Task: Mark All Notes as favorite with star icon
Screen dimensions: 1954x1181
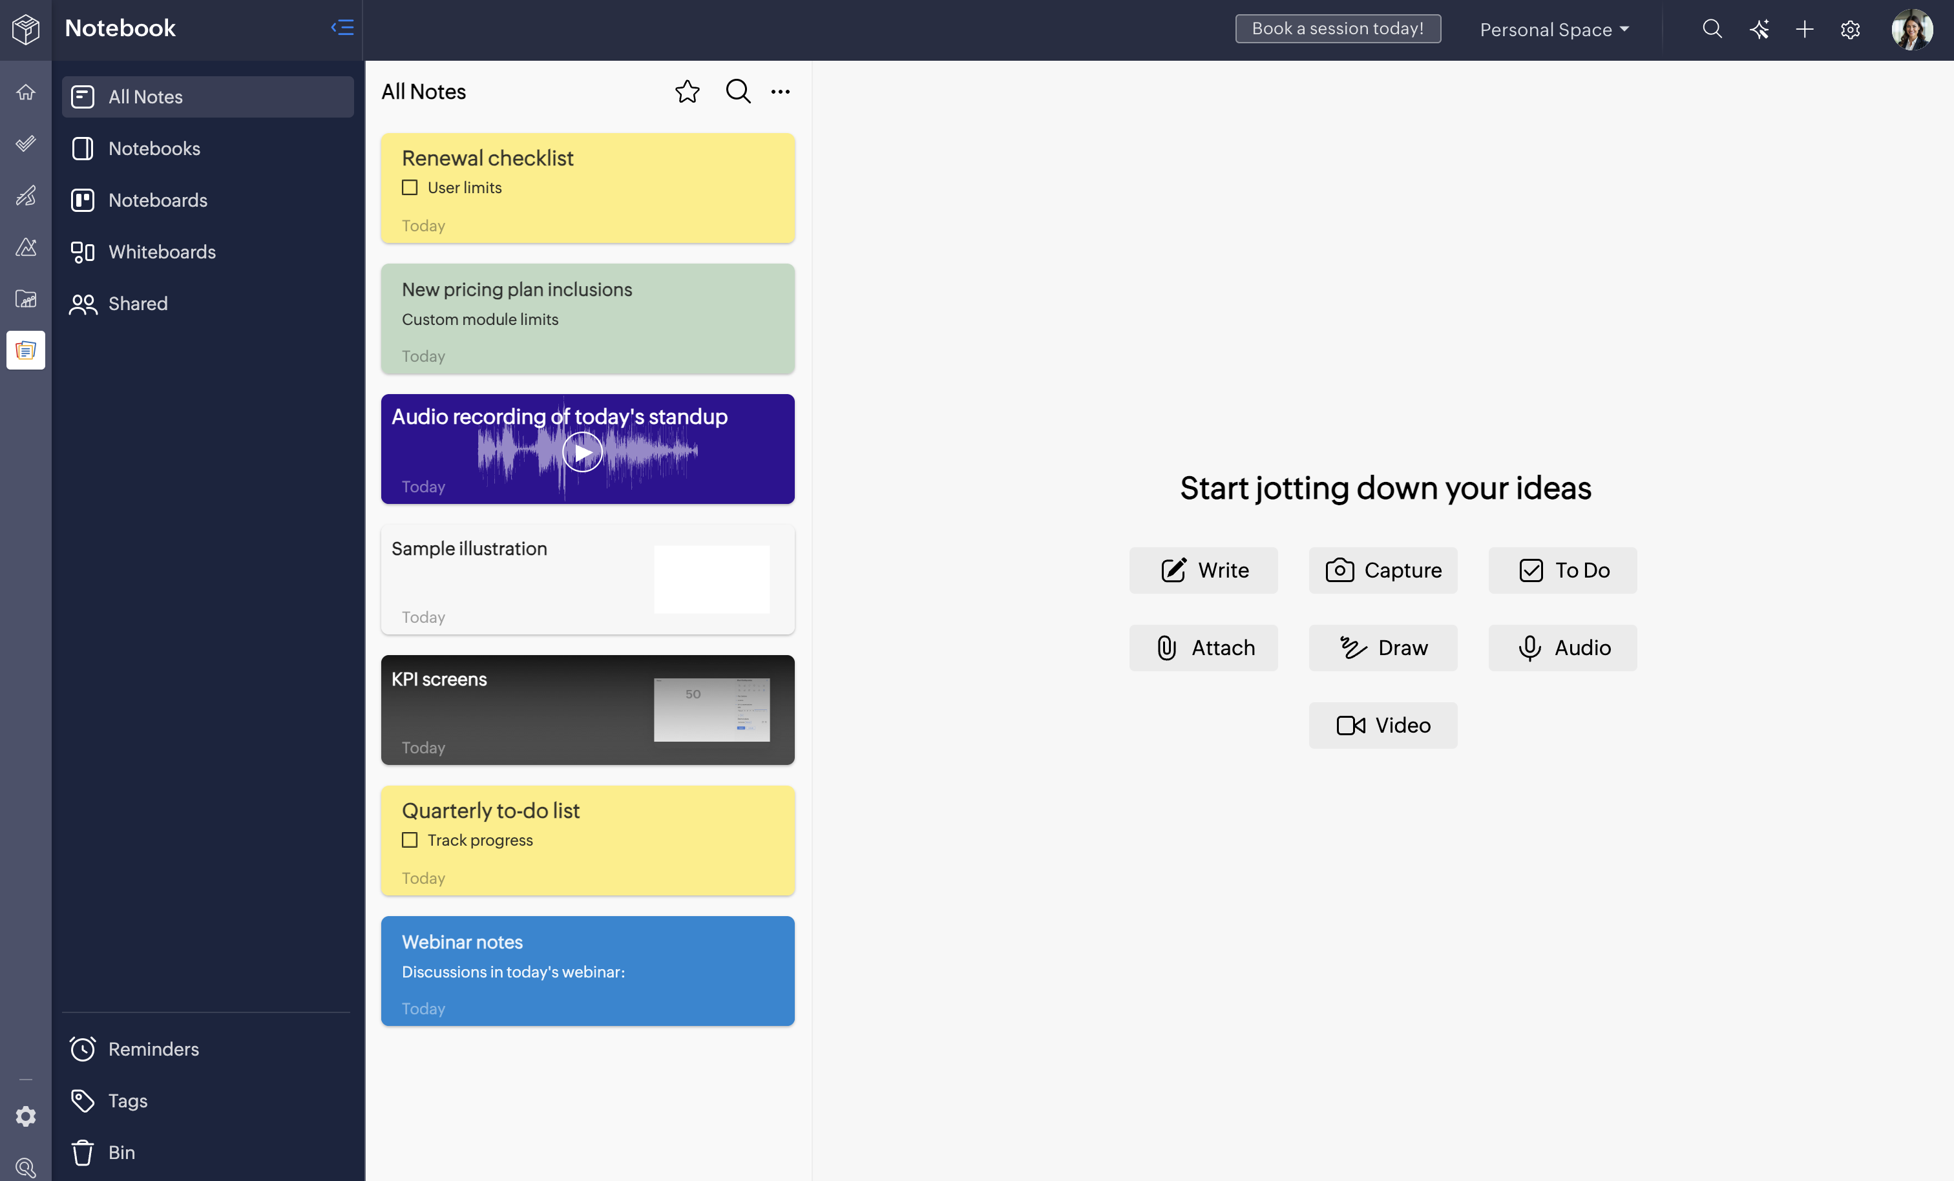Action: pyautogui.click(x=687, y=92)
